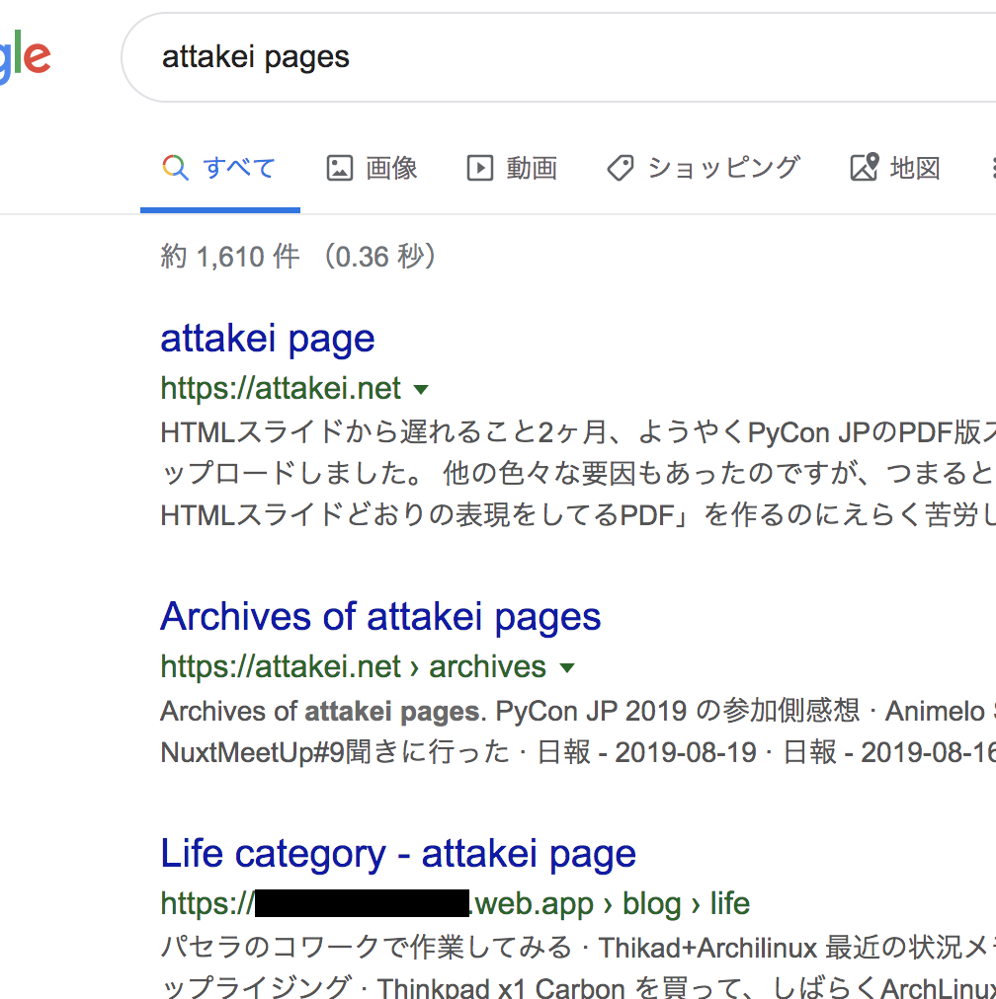Switch to the 画像 tab
This screenshot has height=999, width=996.
click(x=372, y=168)
